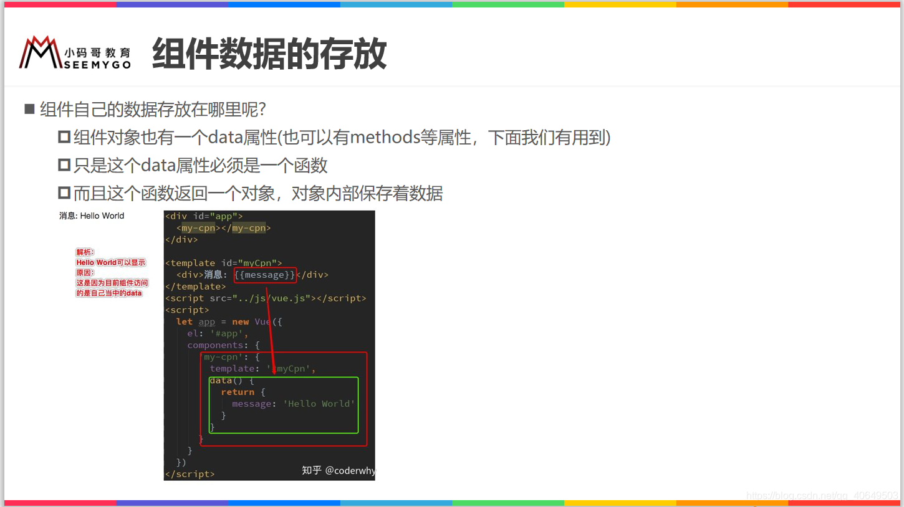Image resolution: width=904 pixels, height=507 pixels.
Task: Click the code line <div id="app">
Action: pos(204,216)
